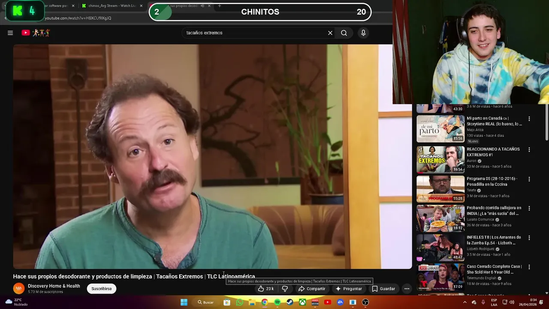Viewport: 549px width, 309px height.
Task: Share the video via Compartir
Action: coord(312,289)
